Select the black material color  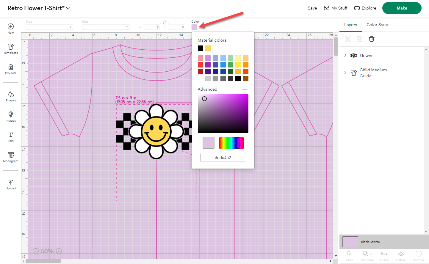[201, 48]
